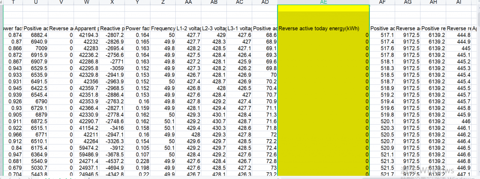Click the 'Apparent' header cell in column W
This screenshot has width=480, height=179.
click(x=86, y=29)
